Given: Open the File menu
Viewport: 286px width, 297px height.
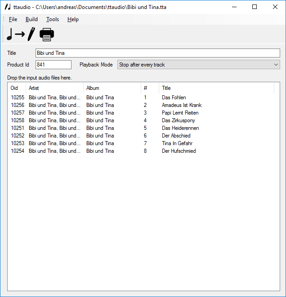Looking at the screenshot, I should [x=13, y=19].
